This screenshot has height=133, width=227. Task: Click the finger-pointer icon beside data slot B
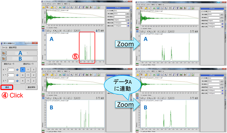4,58
